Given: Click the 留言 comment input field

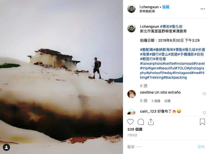Looking at the screenshot, I should [x=160, y=147].
